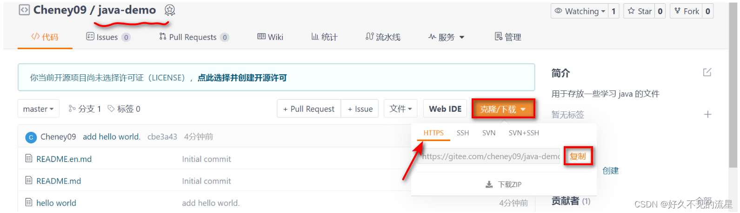
Task: Click the Issues count badge 0
Action: (x=126, y=37)
